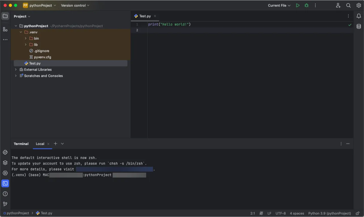Collapse the .venv folder
The image size is (364, 217).
[x=21, y=32]
